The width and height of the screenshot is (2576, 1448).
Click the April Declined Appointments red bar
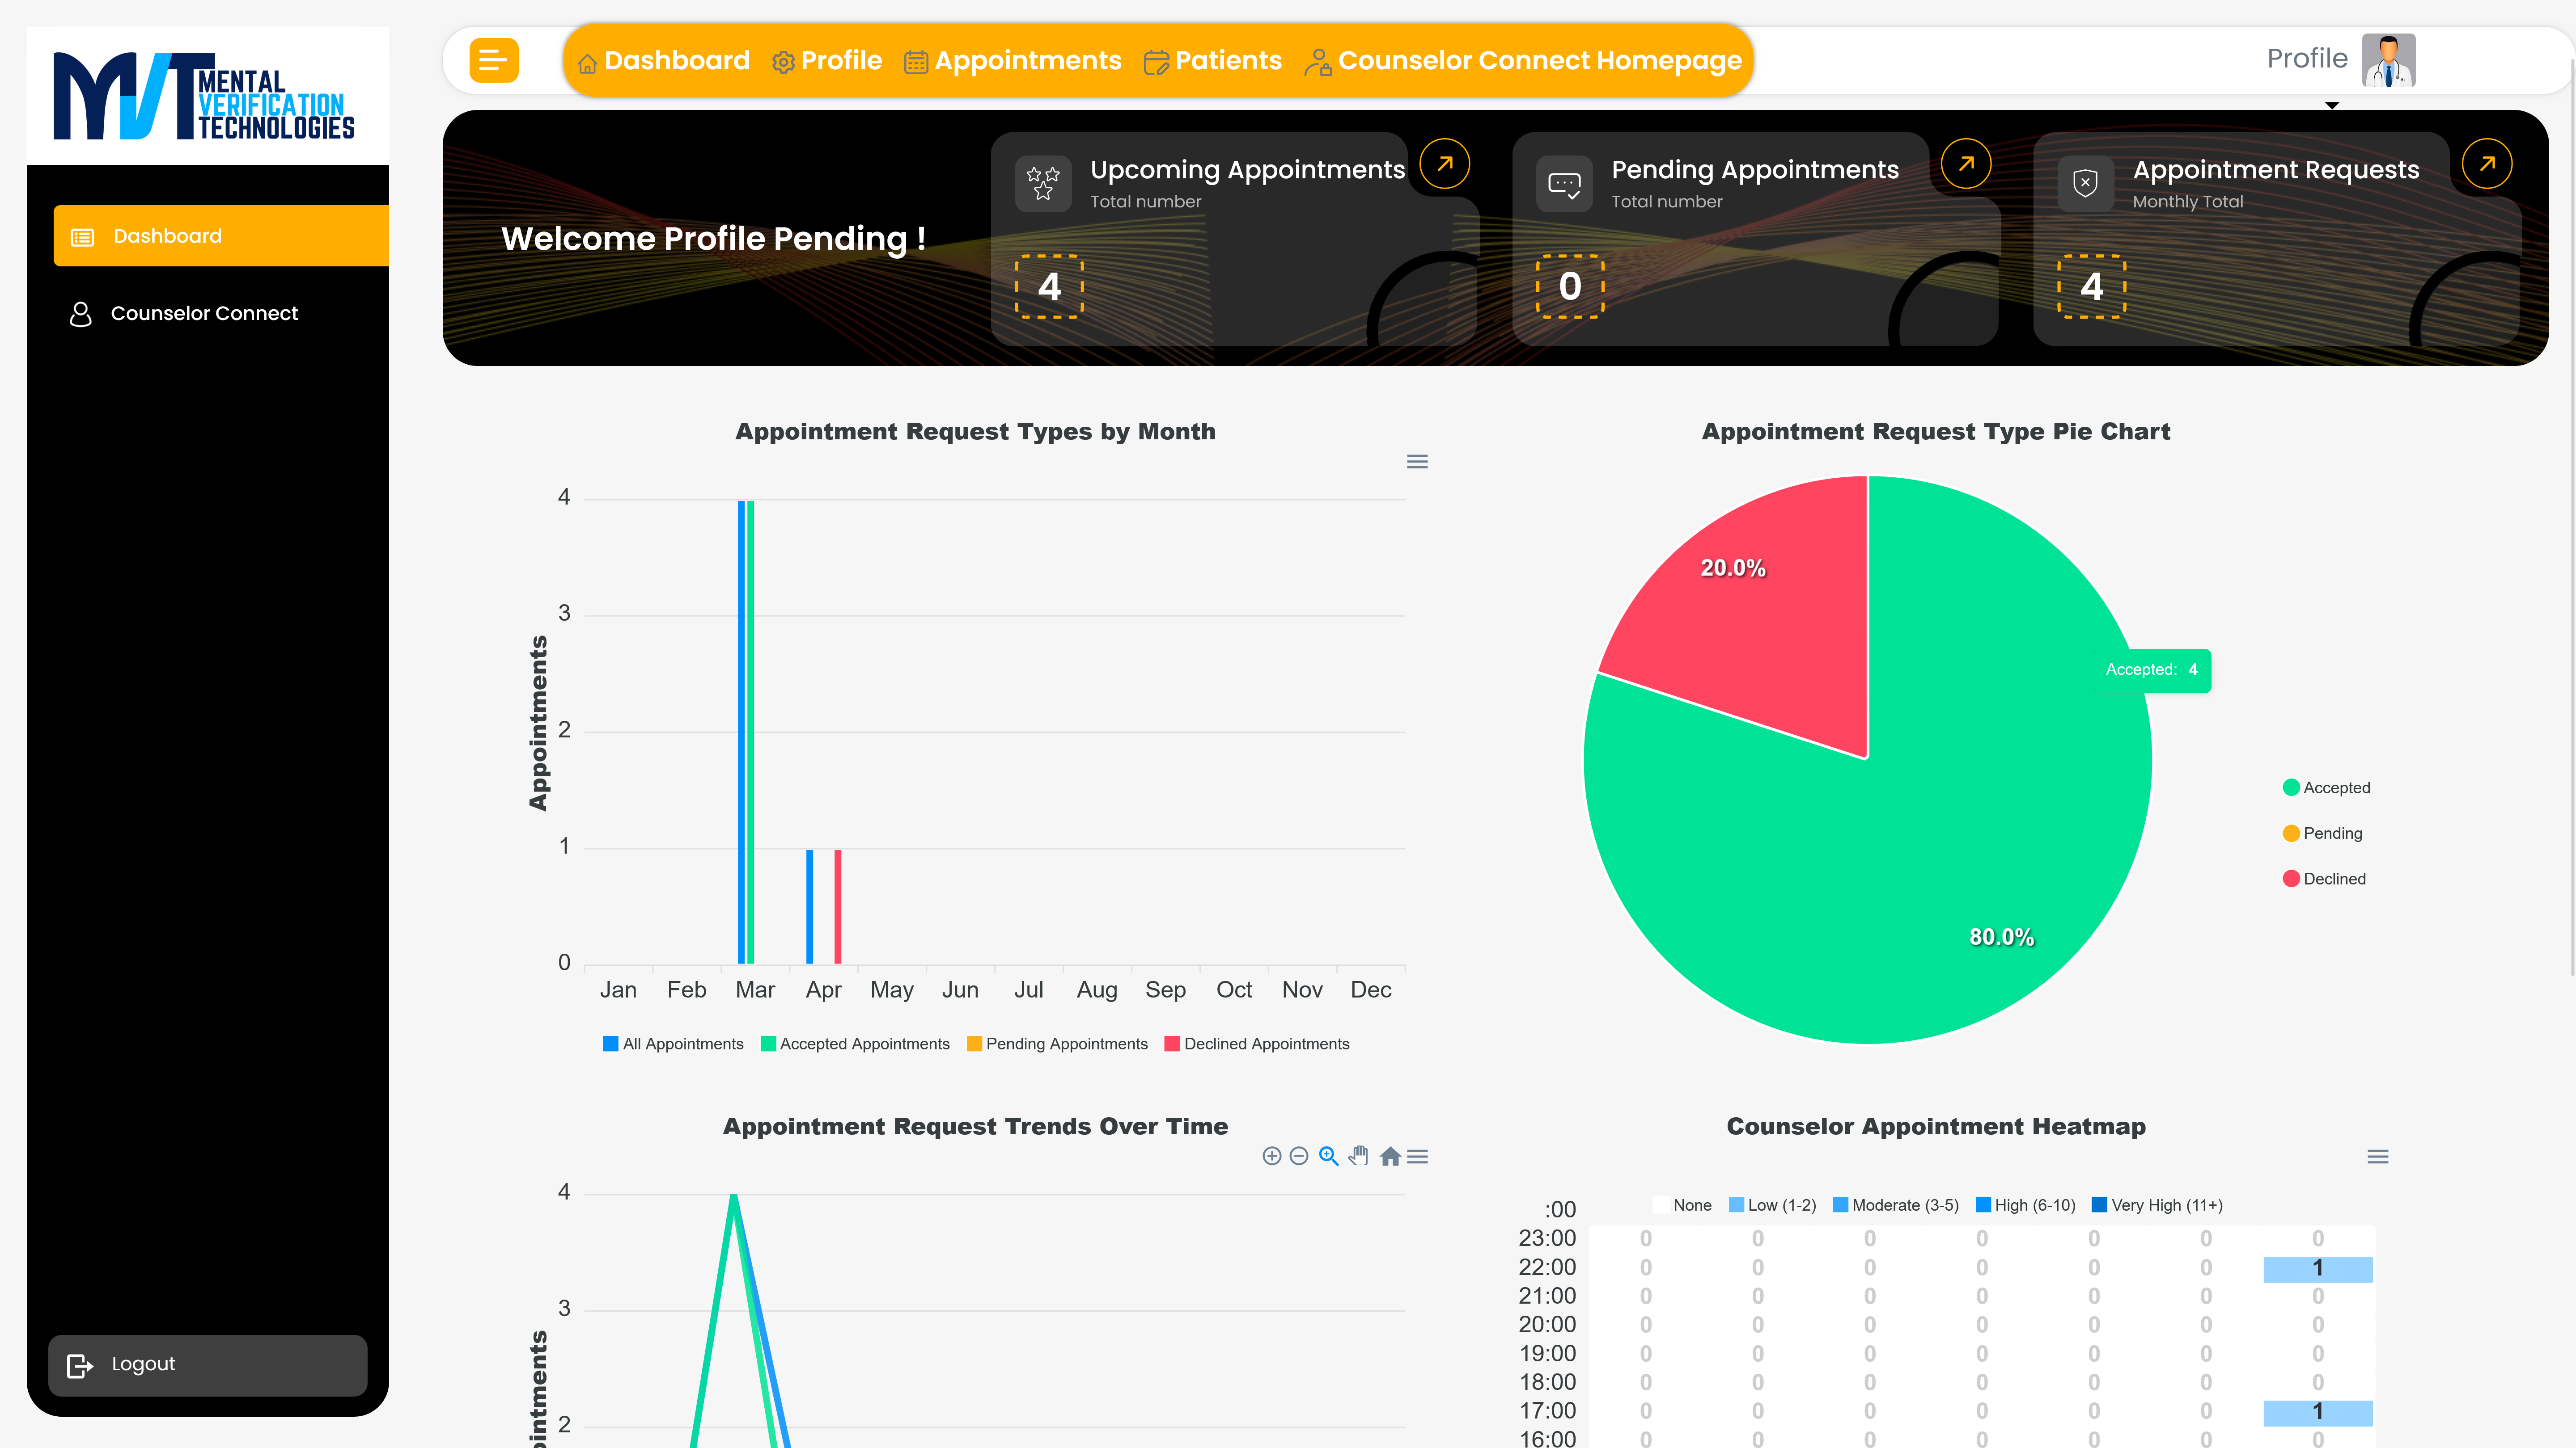[838, 906]
